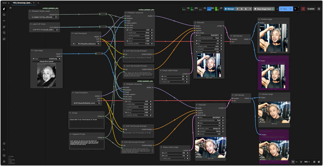This screenshot has width=323, height=166.
Task: Click the help question mark icon
Action: 4,144
